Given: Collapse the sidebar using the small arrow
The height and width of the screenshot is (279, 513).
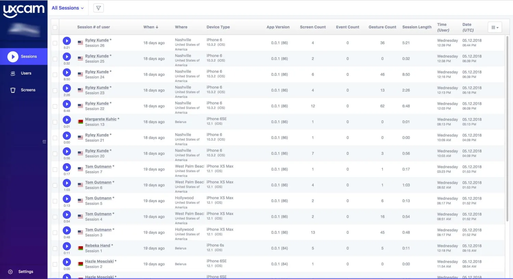Looking at the screenshot, I should 44,141.
